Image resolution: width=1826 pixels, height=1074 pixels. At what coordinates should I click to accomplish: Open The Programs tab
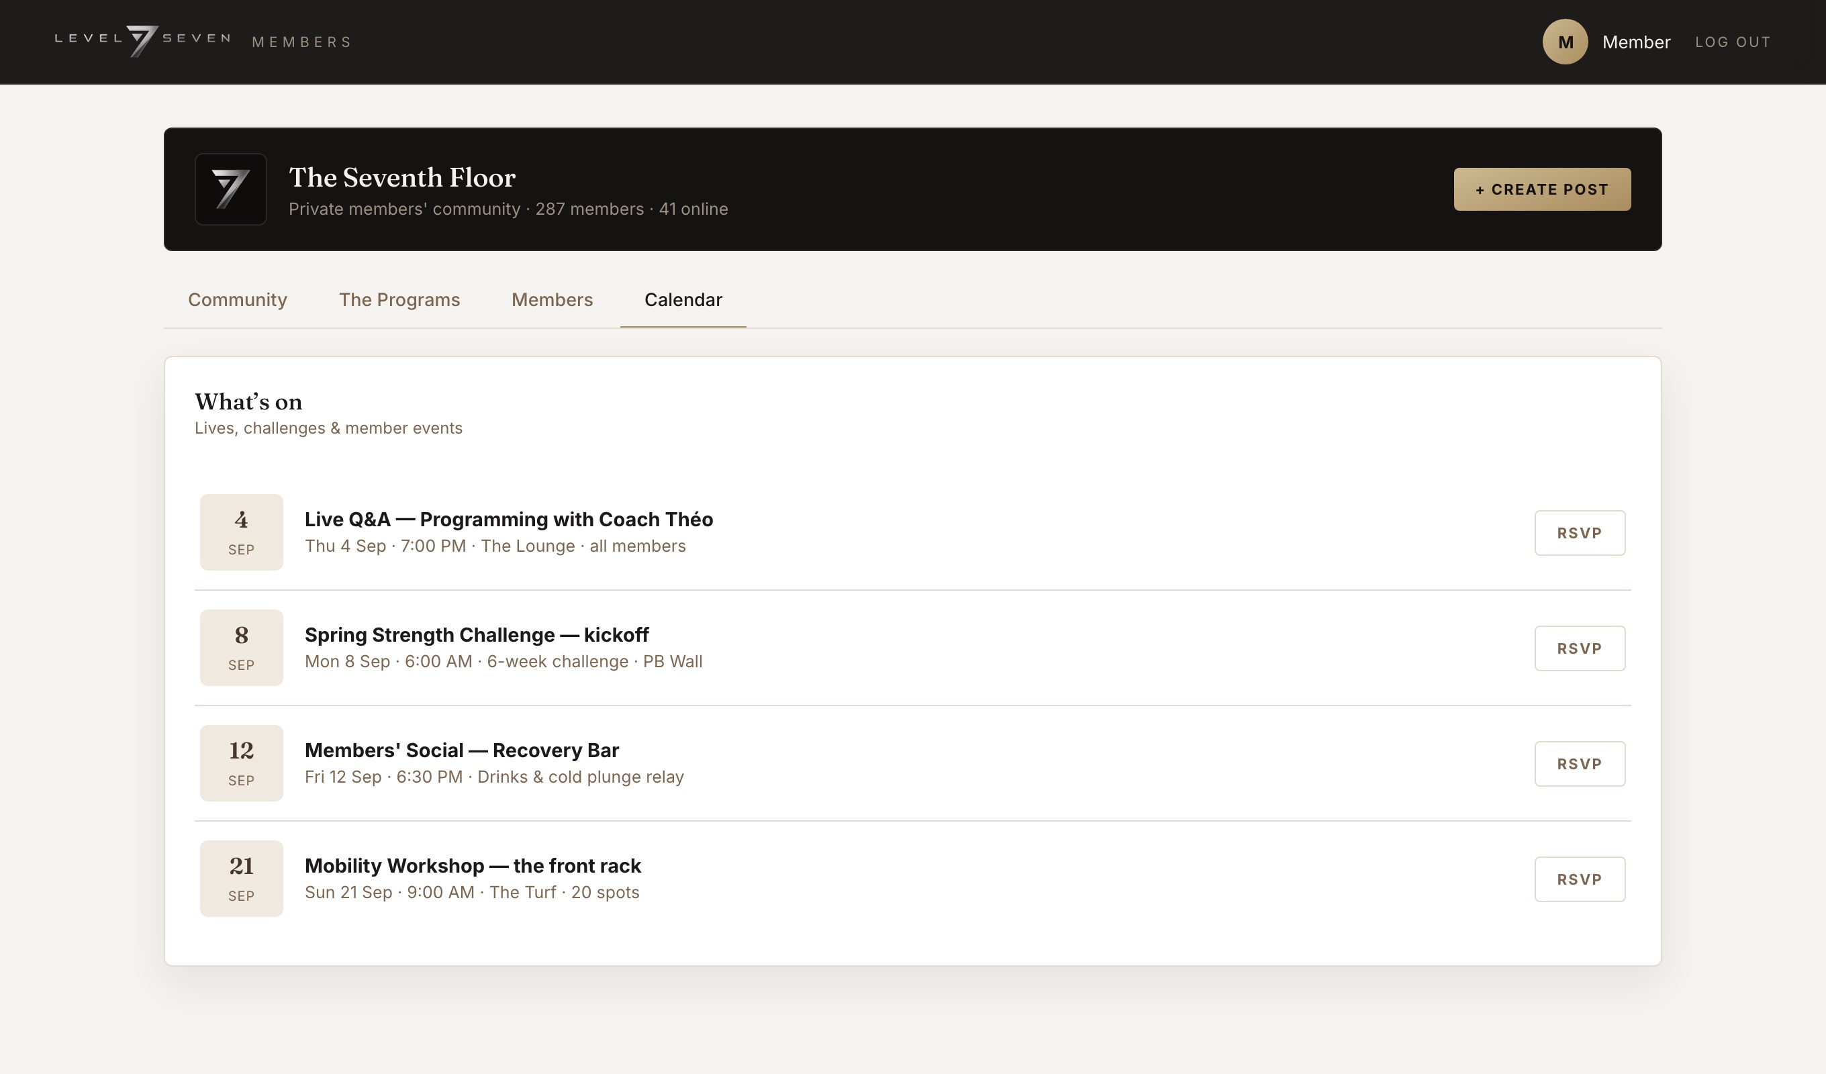[x=399, y=300]
